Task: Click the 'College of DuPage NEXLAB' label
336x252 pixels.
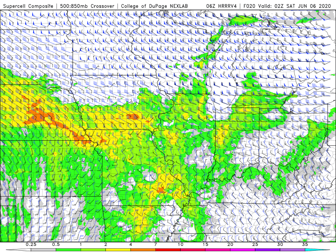Action: pos(154,6)
